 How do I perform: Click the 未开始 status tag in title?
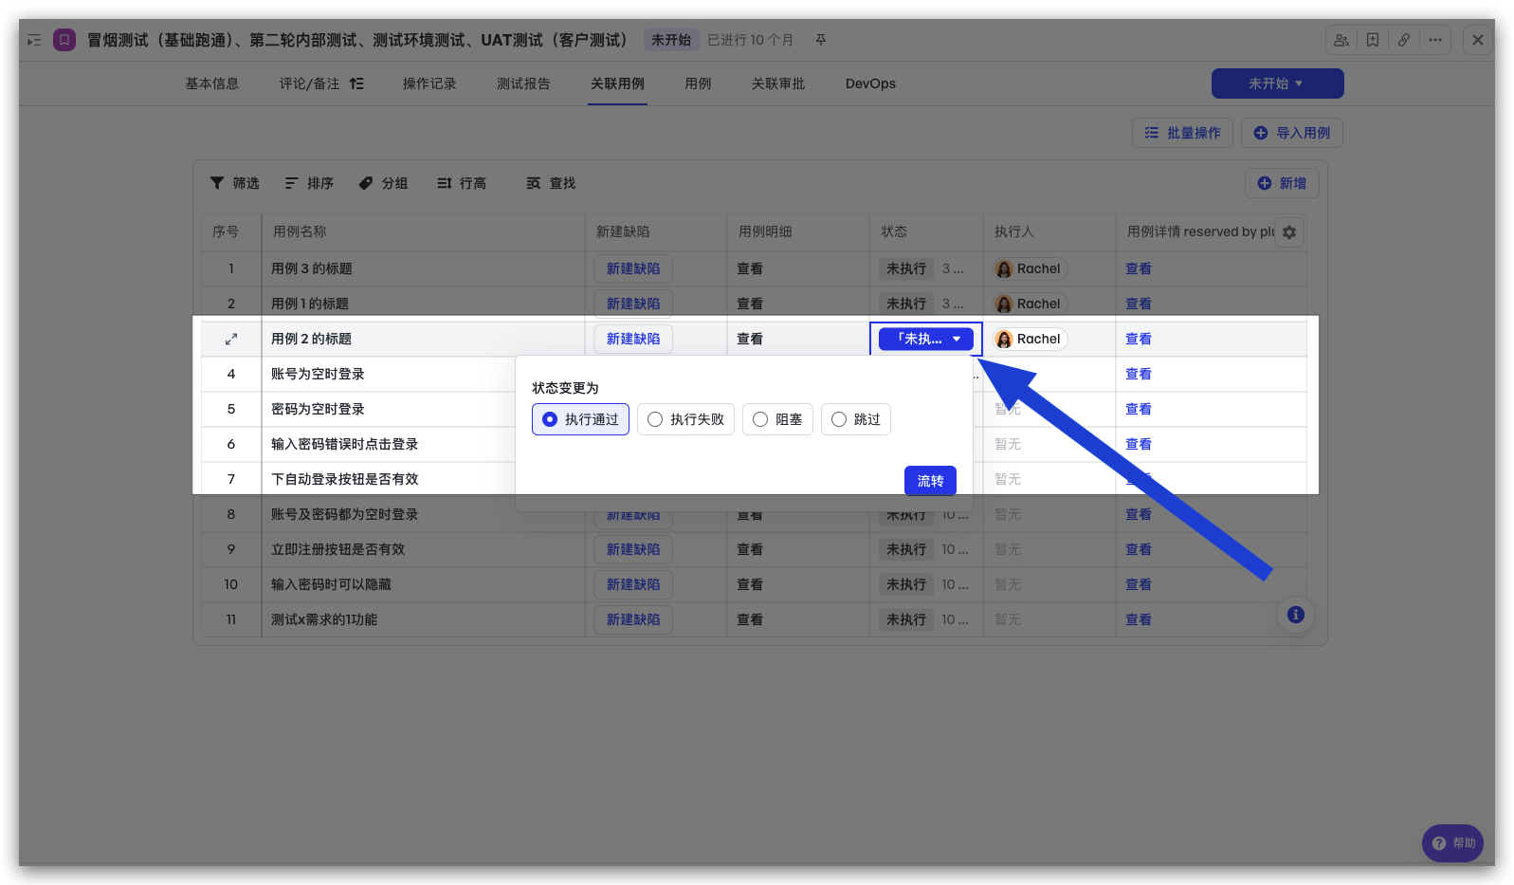(x=671, y=40)
